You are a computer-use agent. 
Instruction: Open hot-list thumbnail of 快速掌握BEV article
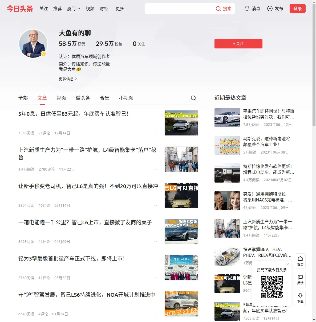(227, 256)
